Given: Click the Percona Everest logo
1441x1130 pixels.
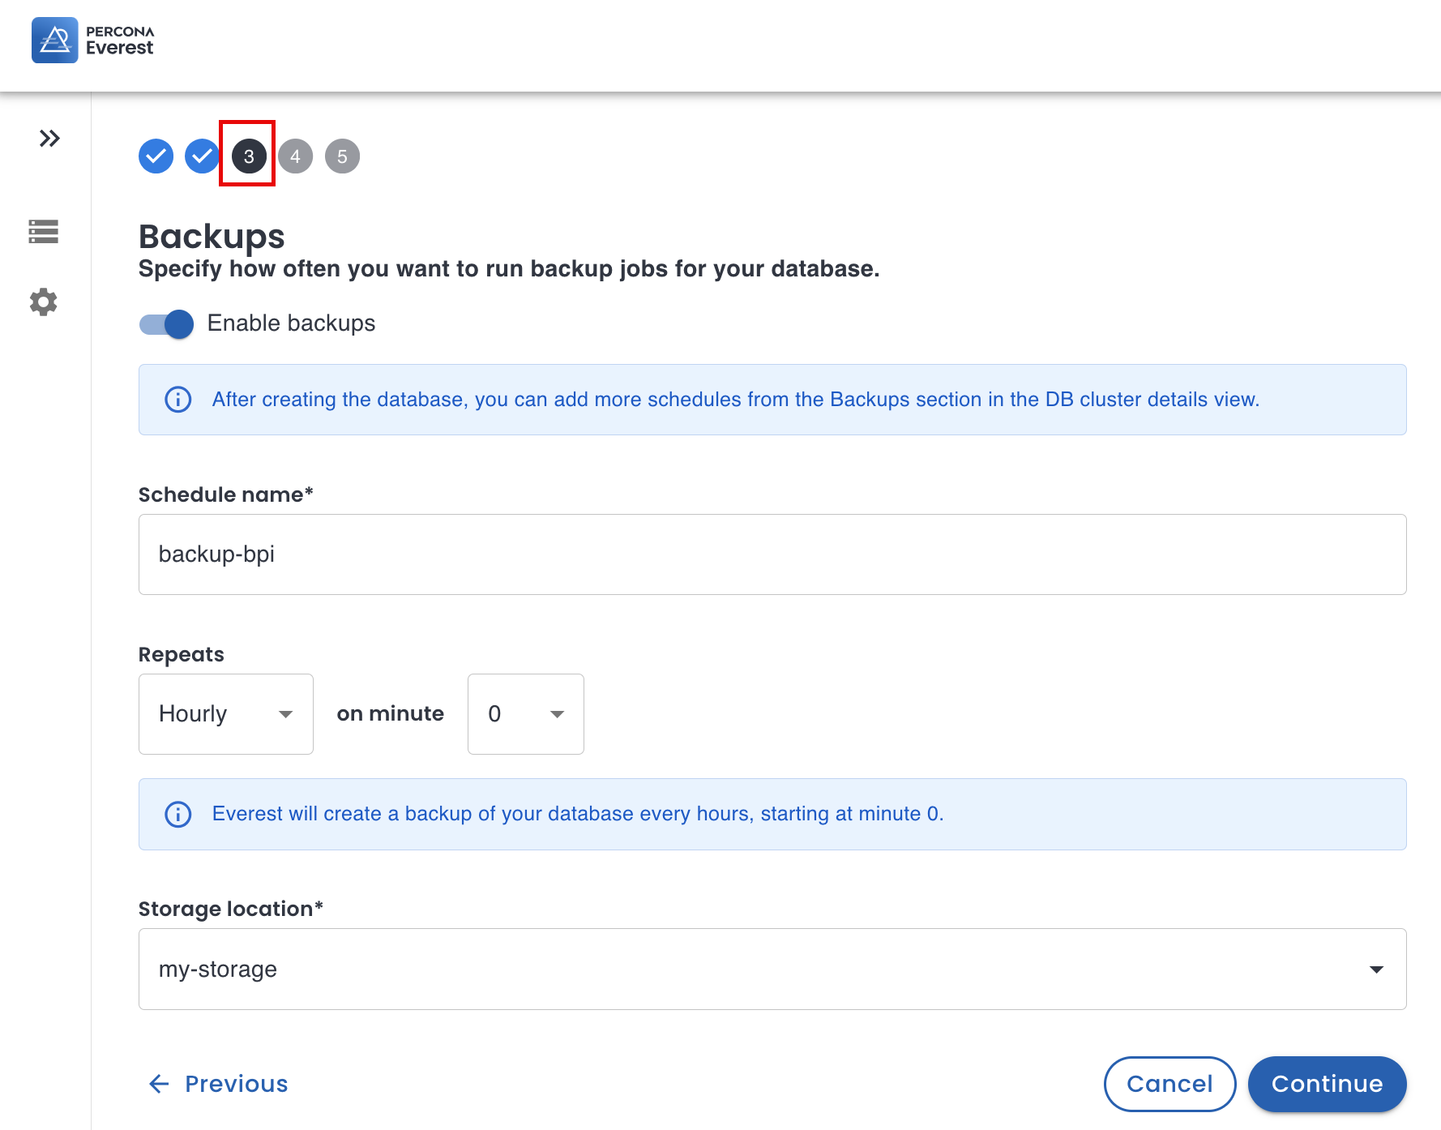Looking at the screenshot, I should click(x=93, y=40).
